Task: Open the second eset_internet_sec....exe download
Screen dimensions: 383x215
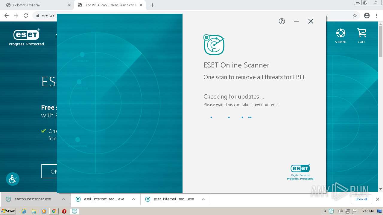Action: click(170, 199)
